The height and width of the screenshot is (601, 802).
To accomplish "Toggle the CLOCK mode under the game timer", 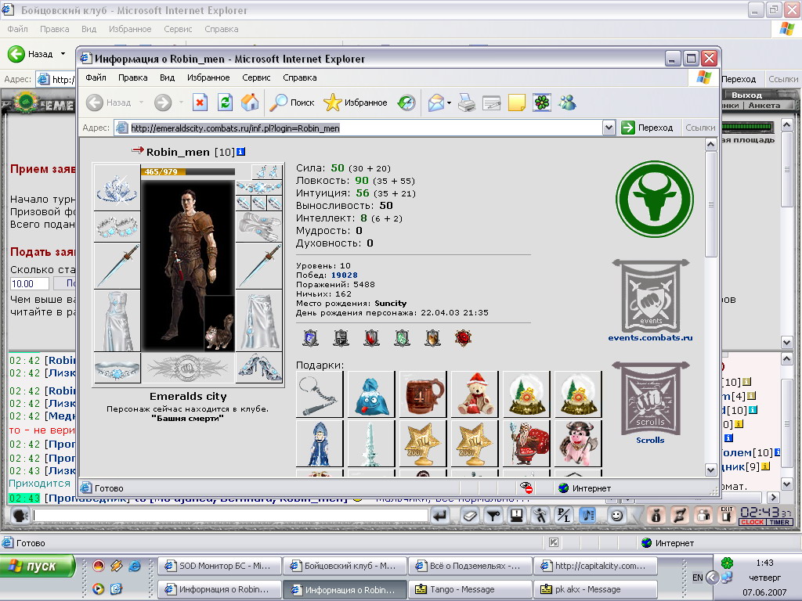I will tap(752, 522).
